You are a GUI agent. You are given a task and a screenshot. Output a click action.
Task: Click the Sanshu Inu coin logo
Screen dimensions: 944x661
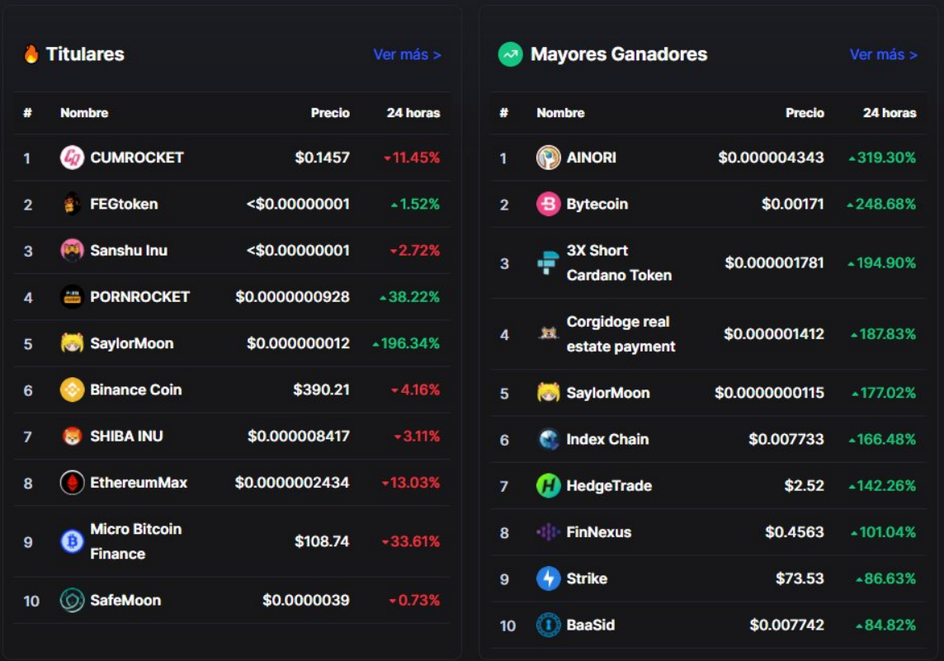pos(72,250)
